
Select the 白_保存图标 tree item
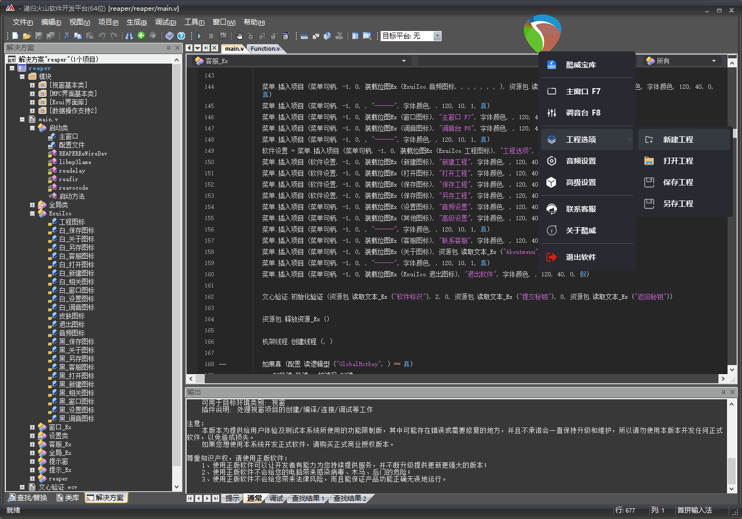(76, 230)
